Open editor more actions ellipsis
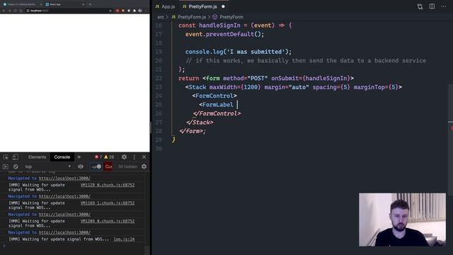 [x=444, y=6]
